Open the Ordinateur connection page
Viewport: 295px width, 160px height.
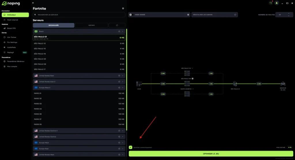[15, 15]
